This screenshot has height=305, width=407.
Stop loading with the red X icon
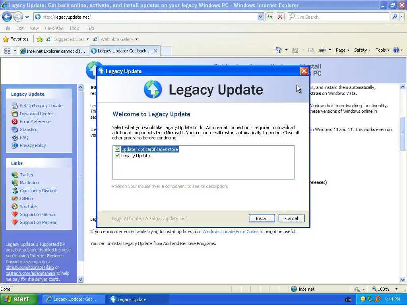[280, 17]
